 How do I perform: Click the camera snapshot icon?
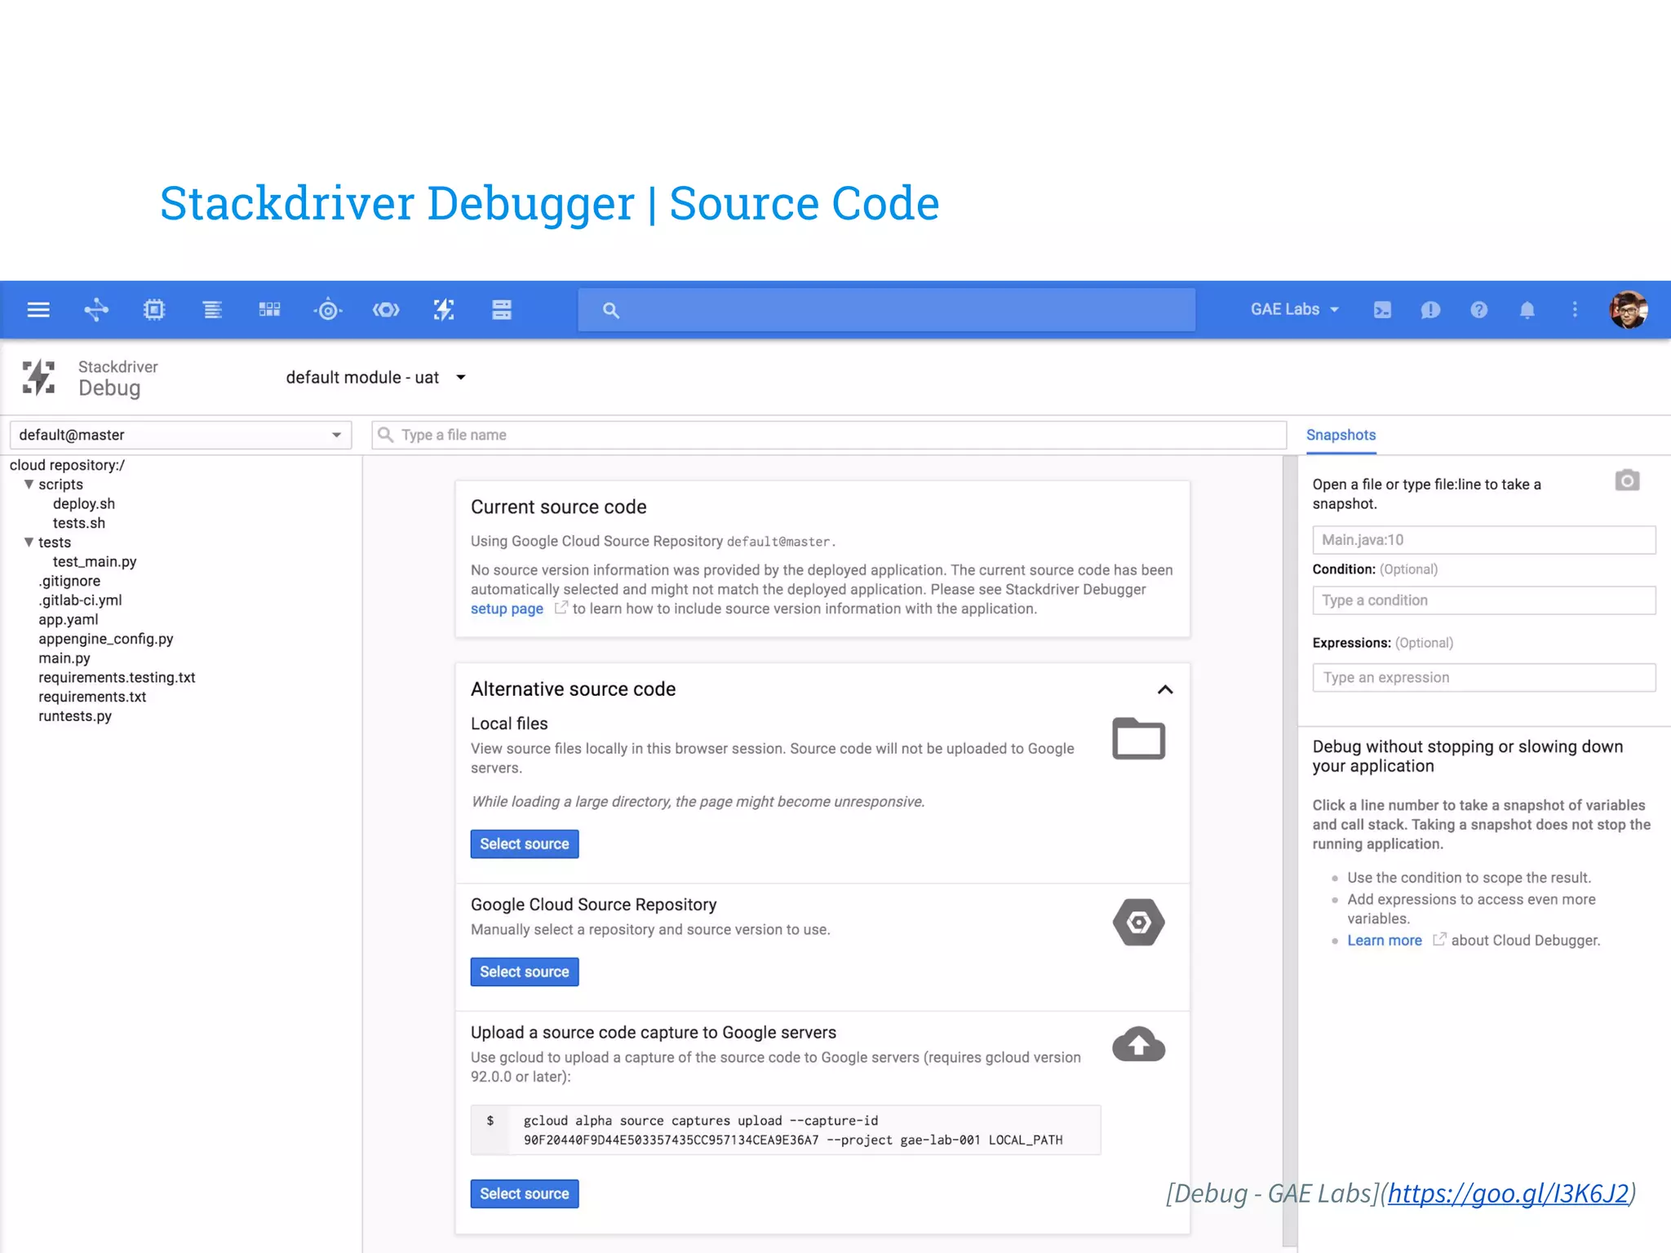[1627, 480]
